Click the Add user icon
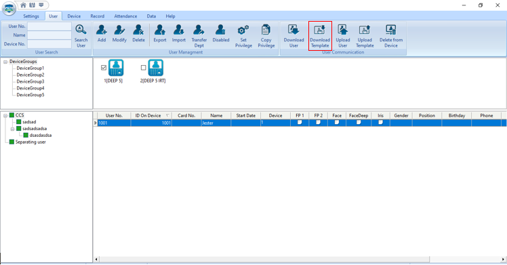 [x=102, y=30]
